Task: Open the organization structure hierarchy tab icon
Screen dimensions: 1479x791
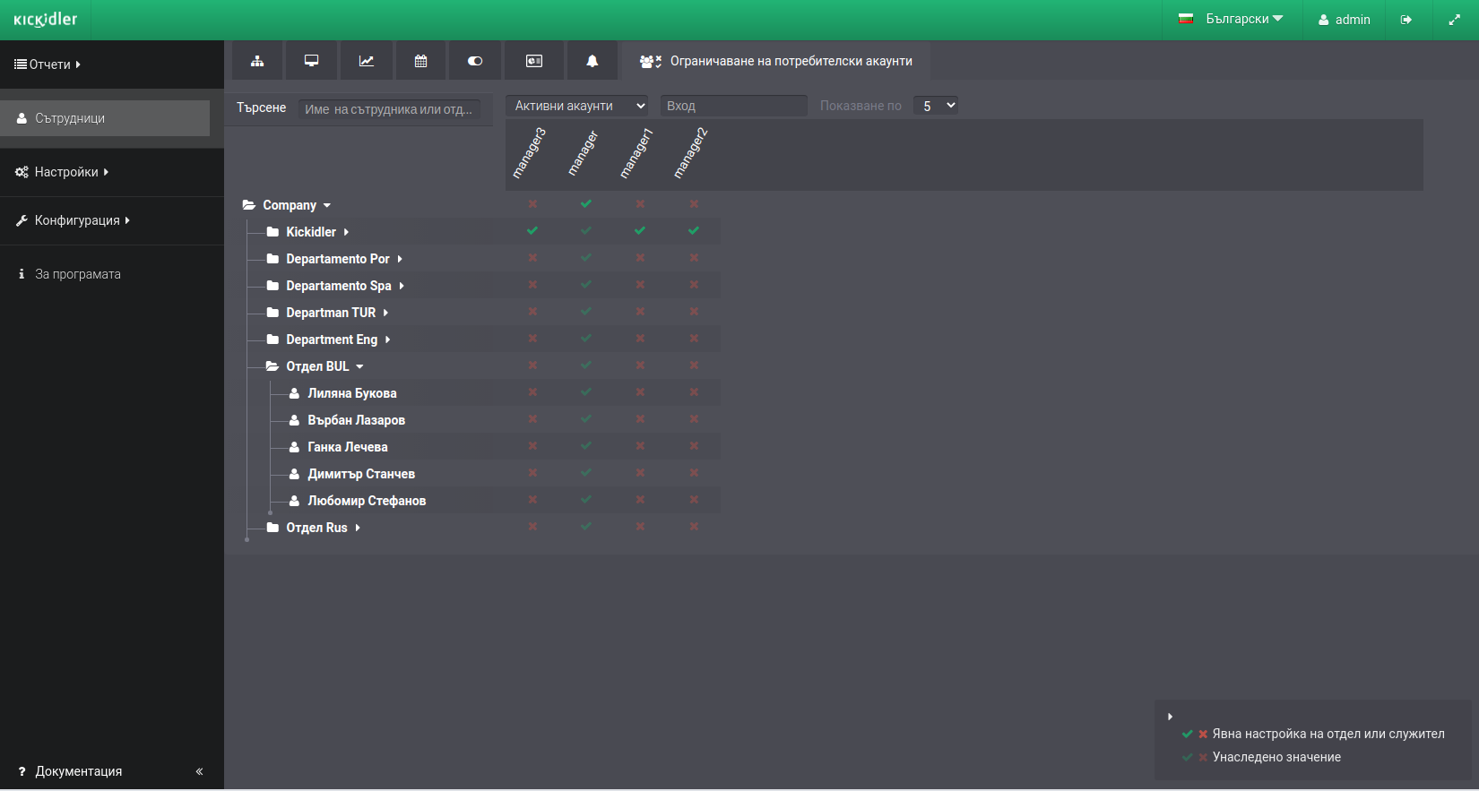Action: 257,61
